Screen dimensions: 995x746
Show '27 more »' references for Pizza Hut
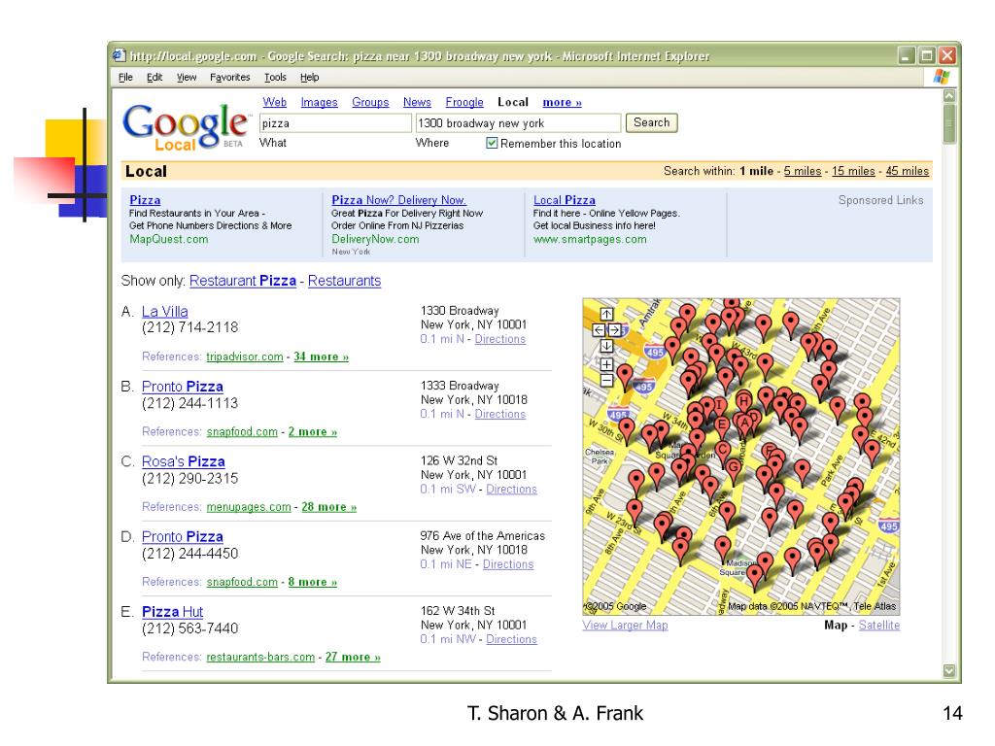[x=353, y=658]
